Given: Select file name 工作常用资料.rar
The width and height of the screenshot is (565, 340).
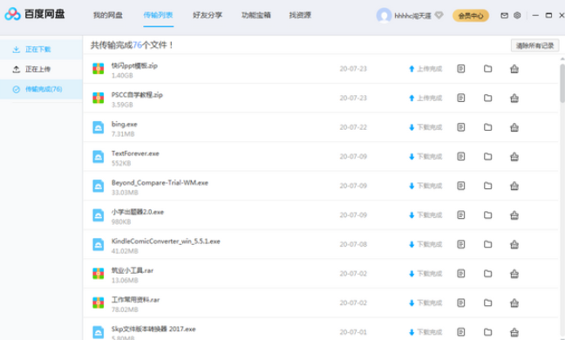Looking at the screenshot, I should (135, 300).
